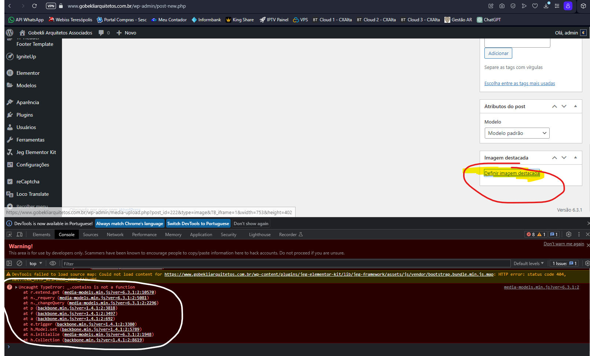Open the customize DevTools three-dot menu
Viewport: 590px width, 356px height.
click(579, 234)
